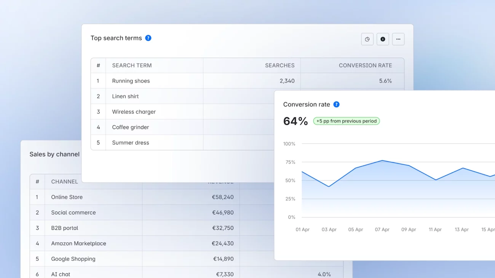Sort by the SEARCHES column header
Image resolution: width=495 pixels, height=278 pixels.
pyautogui.click(x=280, y=65)
